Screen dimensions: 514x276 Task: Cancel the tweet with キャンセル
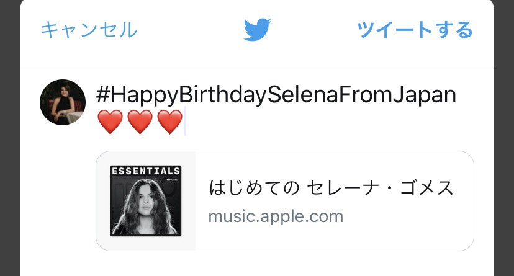point(89,30)
